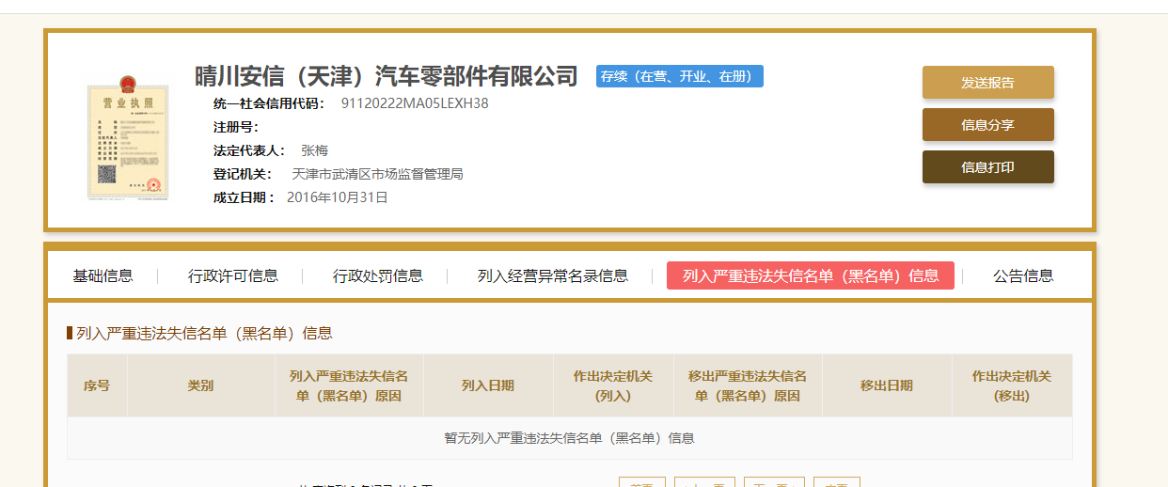This screenshot has height=487, width=1168.
Task: Select the 行政处罚信息 tab
Action: tap(378, 275)
